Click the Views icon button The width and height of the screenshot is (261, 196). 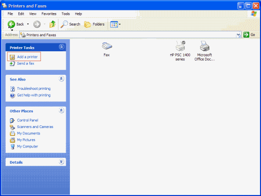pos(114,25)
